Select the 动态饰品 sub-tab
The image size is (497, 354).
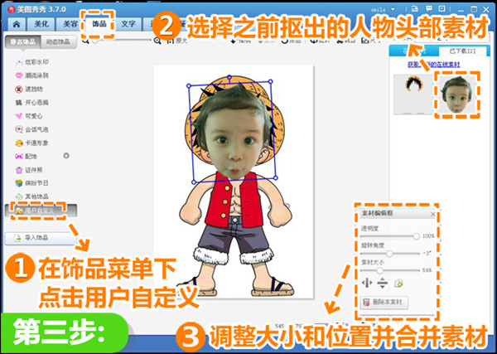[x=58, y=42]
